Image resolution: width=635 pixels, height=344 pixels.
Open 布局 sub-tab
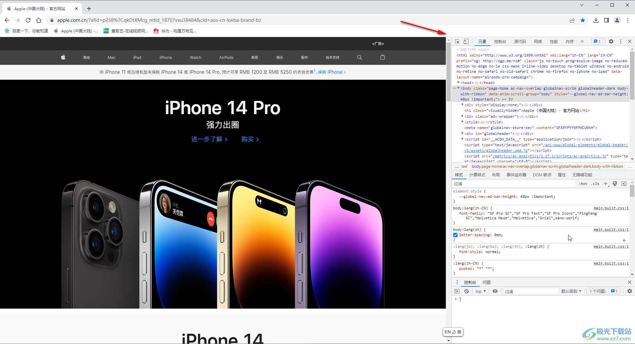click(496, 175)
